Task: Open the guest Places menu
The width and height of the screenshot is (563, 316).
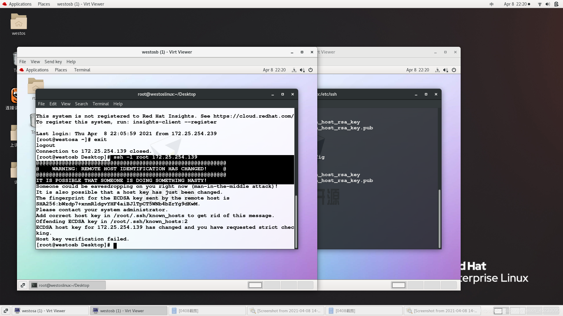Action: pos(61,70)
